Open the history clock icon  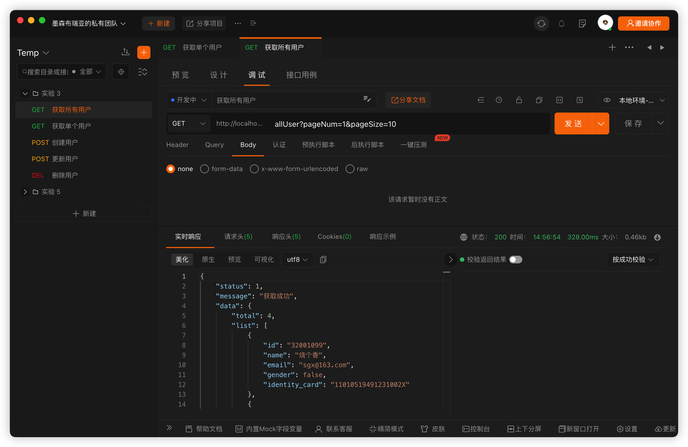(499, 100)
